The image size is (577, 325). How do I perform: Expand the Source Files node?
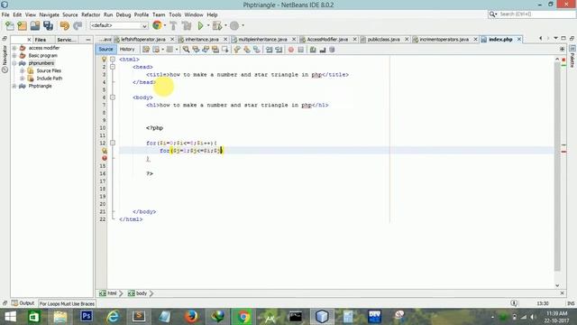[22, 70]
